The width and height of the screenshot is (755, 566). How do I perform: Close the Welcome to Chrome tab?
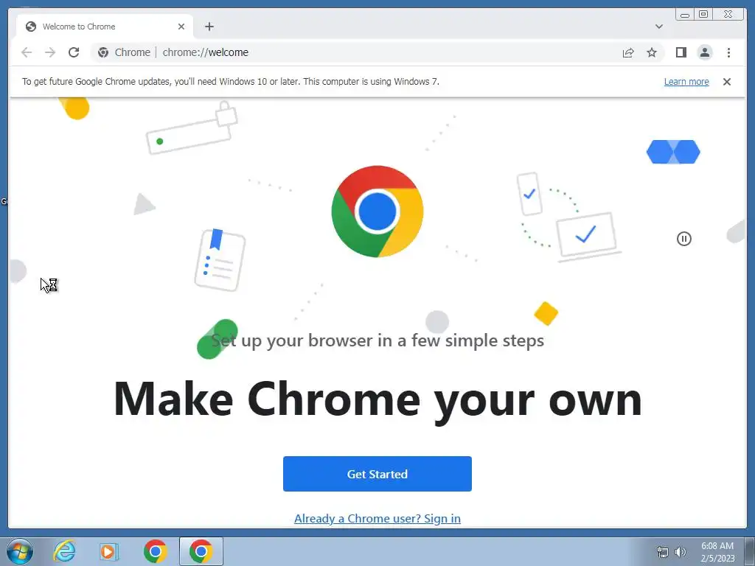tap(181, 27)
